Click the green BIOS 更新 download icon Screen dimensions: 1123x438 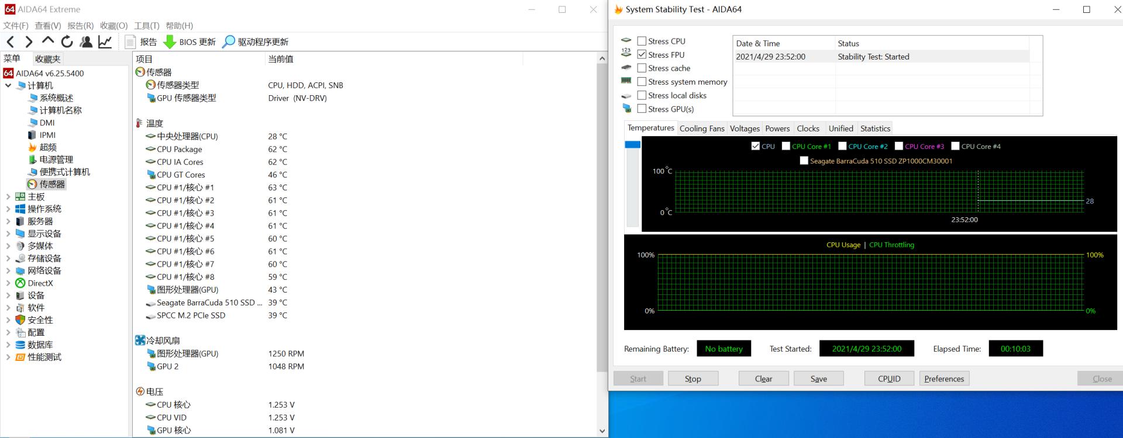[x=170, y=41]
